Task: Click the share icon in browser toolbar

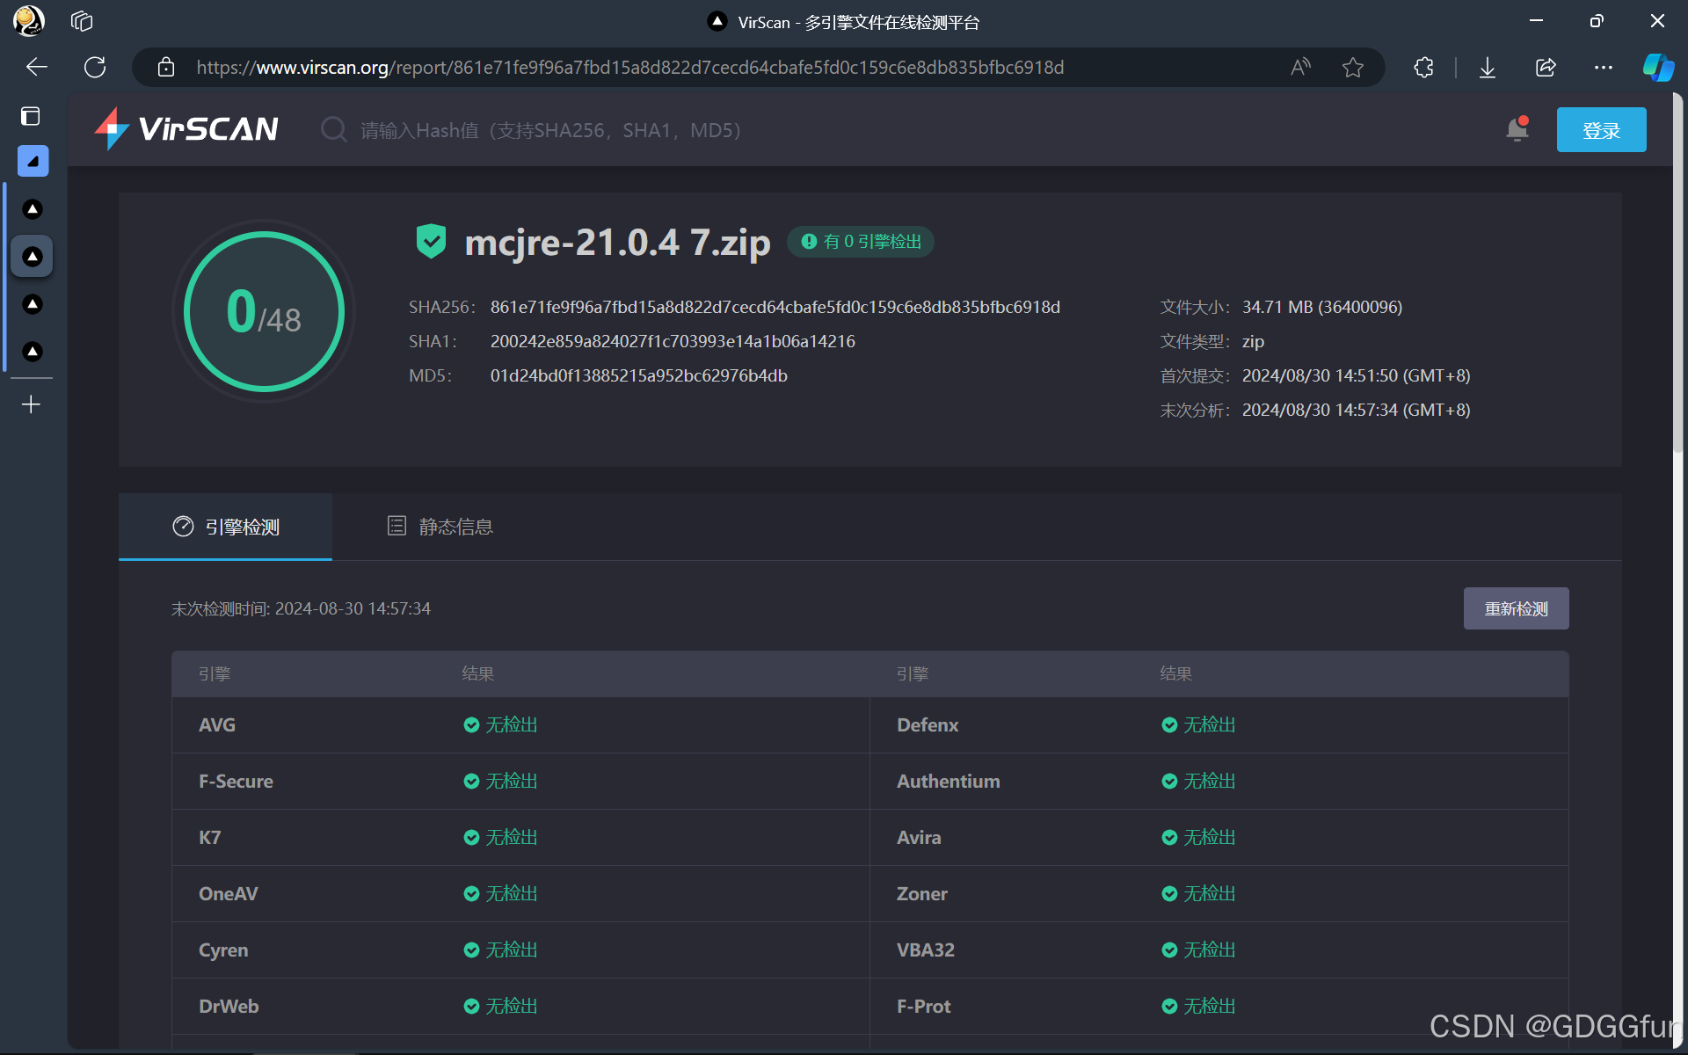Action: point(1546,68)
